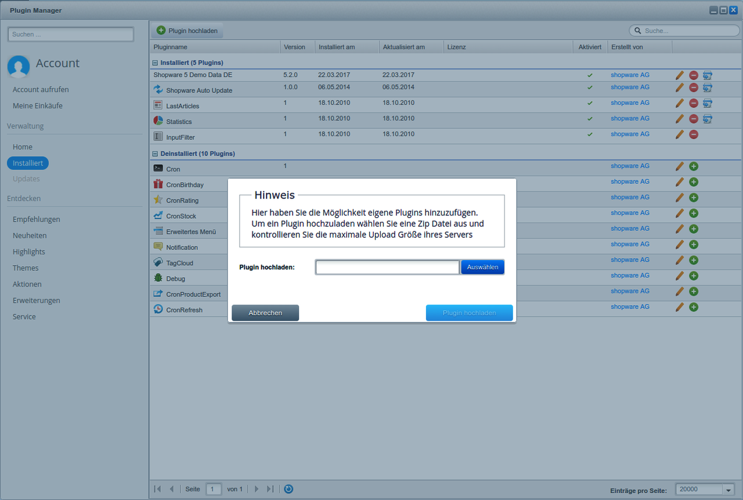
Task: Toggle activated check for Shopware 5 Demo Data DE
Action: (590, 75)
